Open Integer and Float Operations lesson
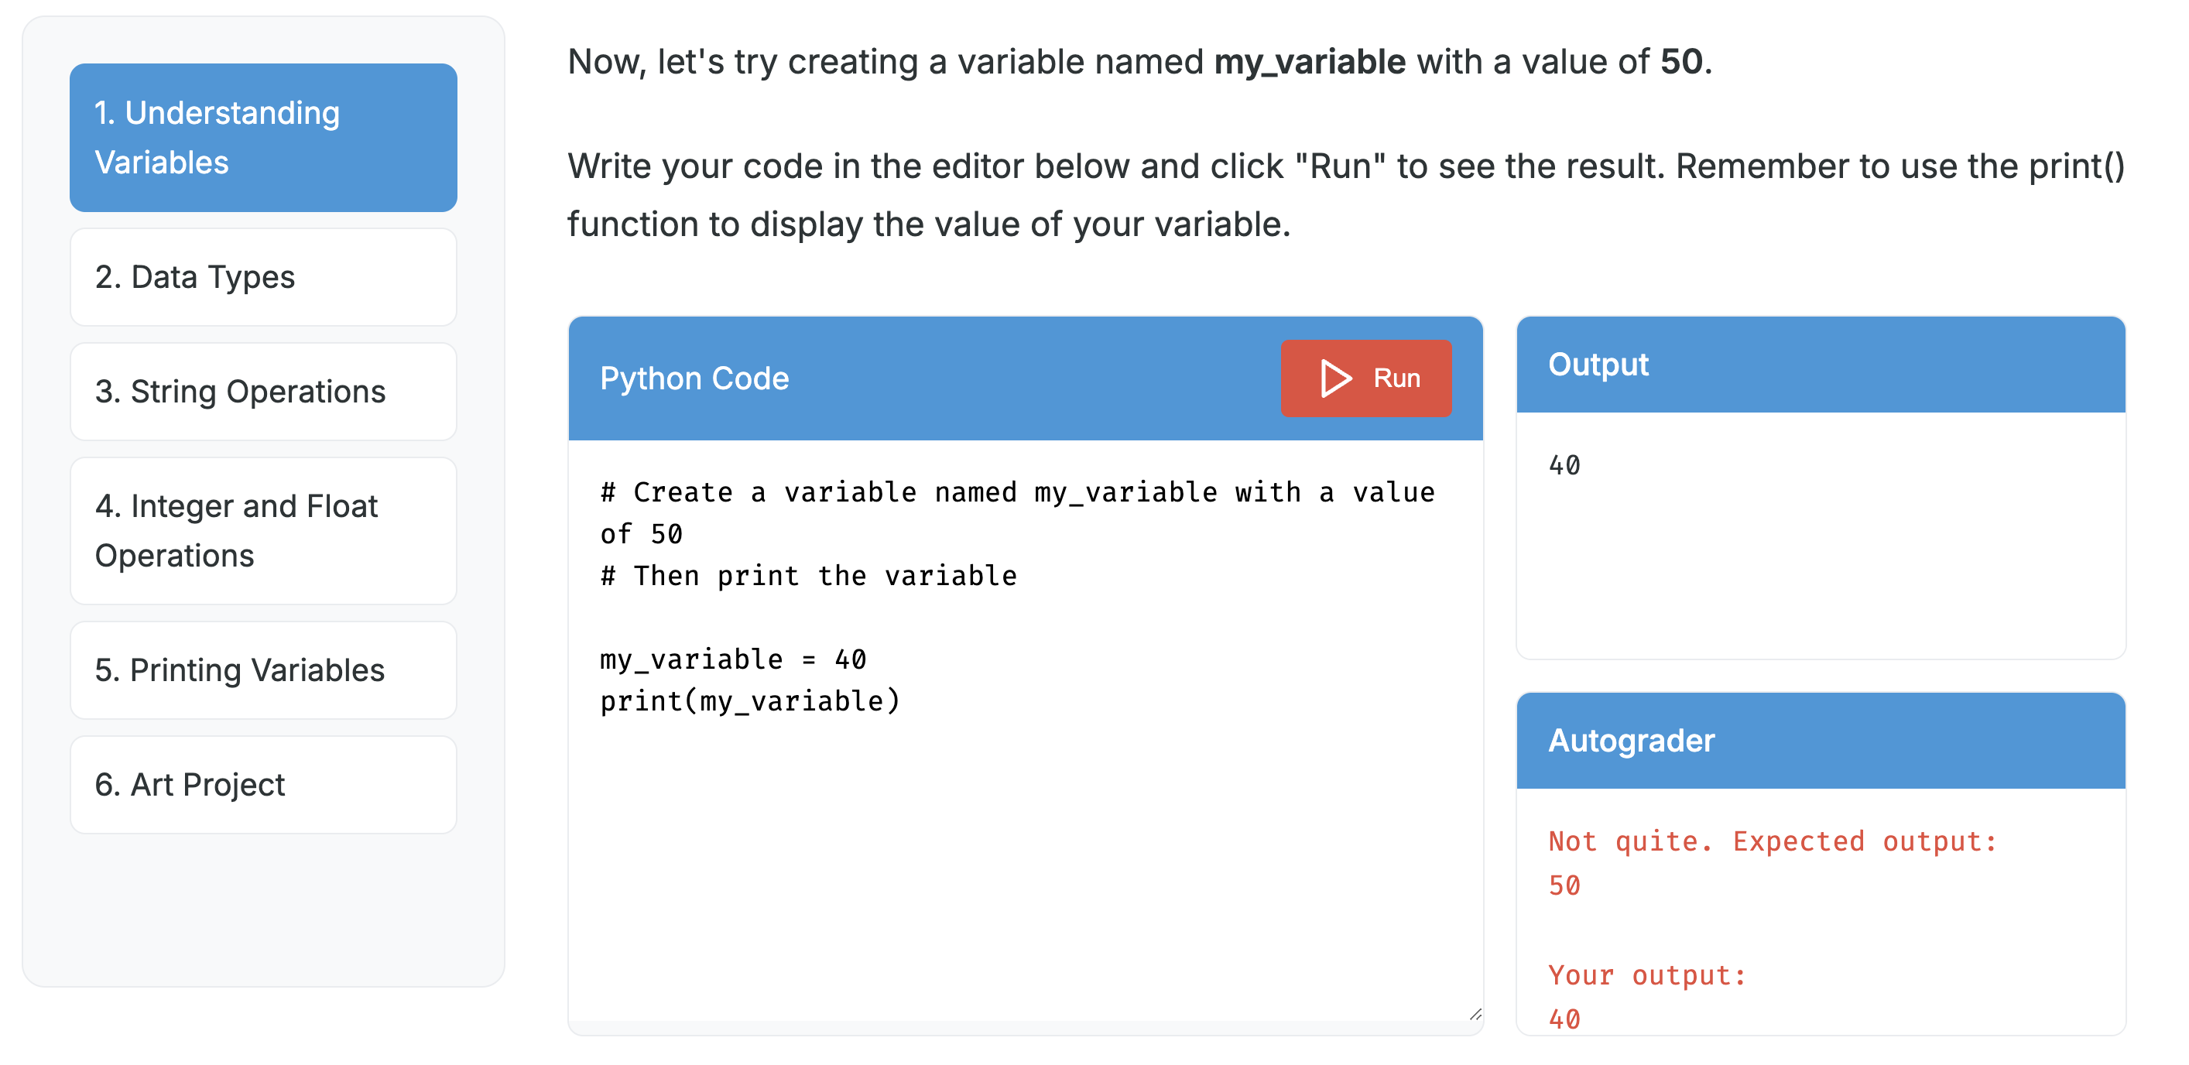This screenshot has height=1065, width=2189. [263, 531]
